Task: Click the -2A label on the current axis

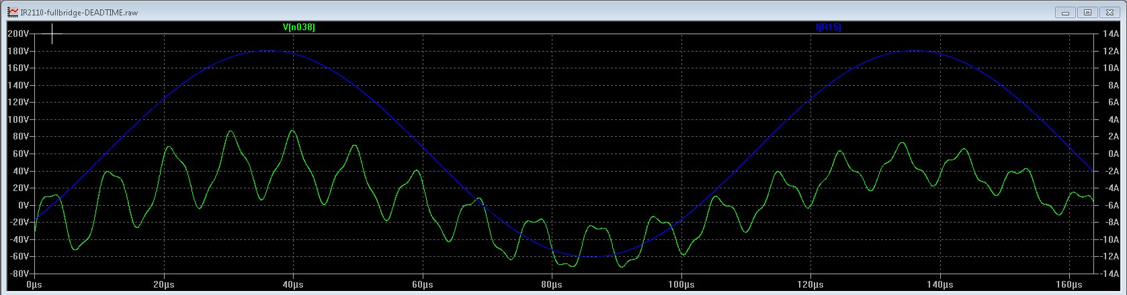Action: click(1111, 171)
